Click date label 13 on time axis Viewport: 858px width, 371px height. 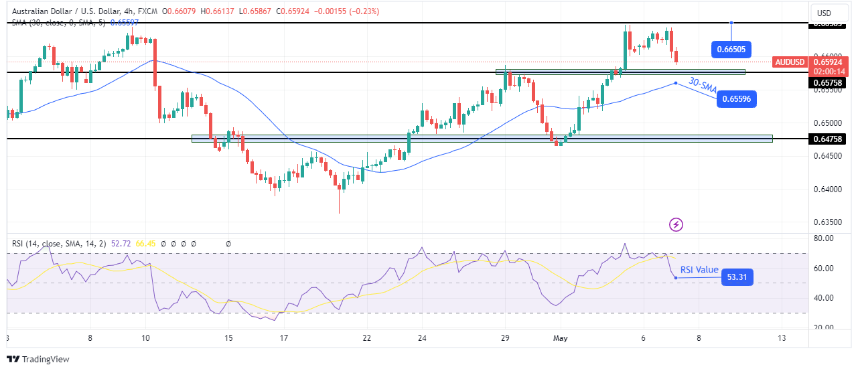[x=780, y=338]
